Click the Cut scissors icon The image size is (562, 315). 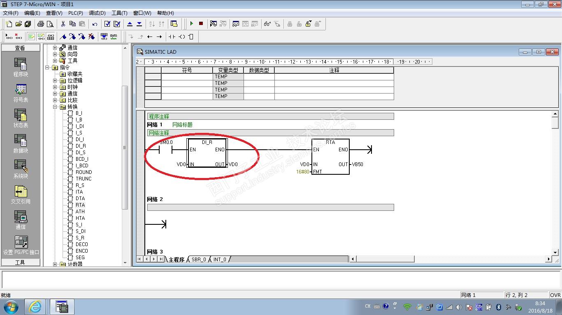coord(63,24)
